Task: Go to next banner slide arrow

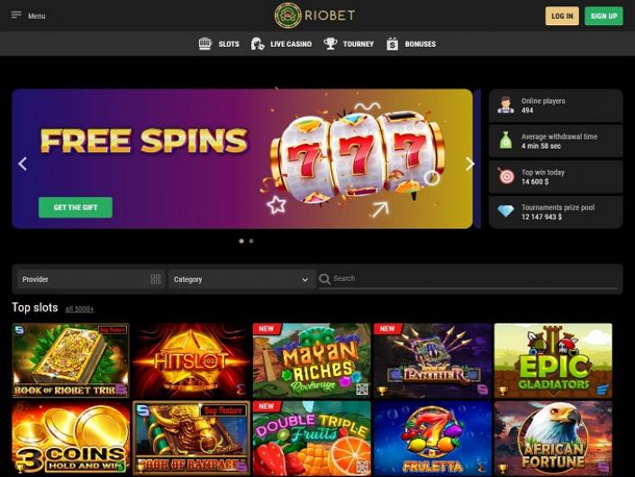Action: point(469,164)
